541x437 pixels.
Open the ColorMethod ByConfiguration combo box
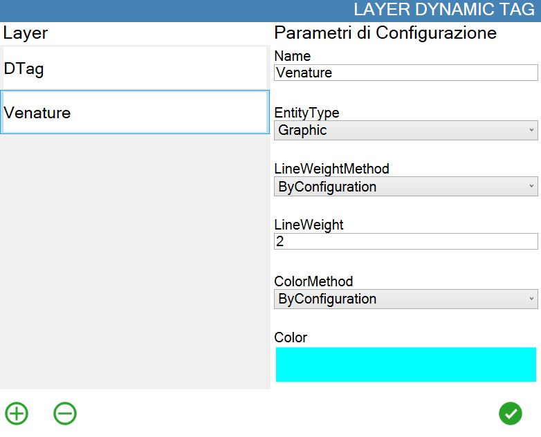coord(405,299)
